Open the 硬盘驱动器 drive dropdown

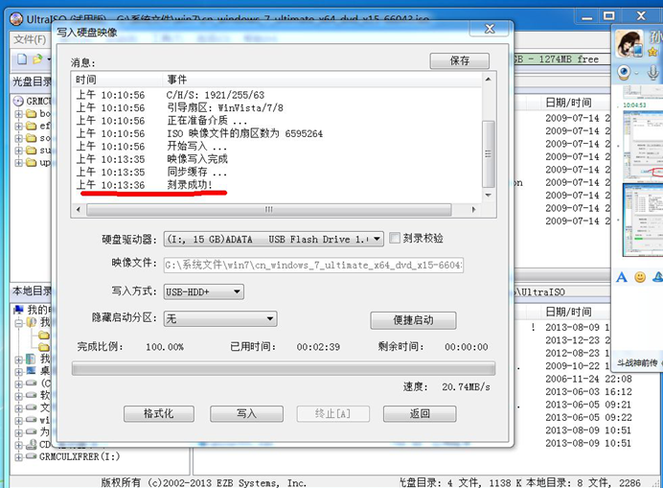coord(377,239)
